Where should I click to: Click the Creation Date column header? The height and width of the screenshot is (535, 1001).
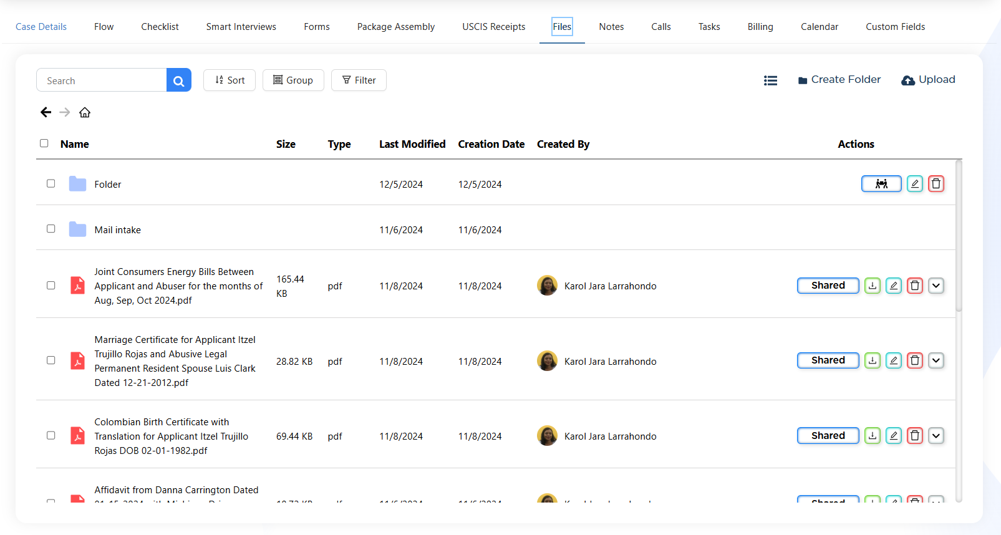[491, 144]
